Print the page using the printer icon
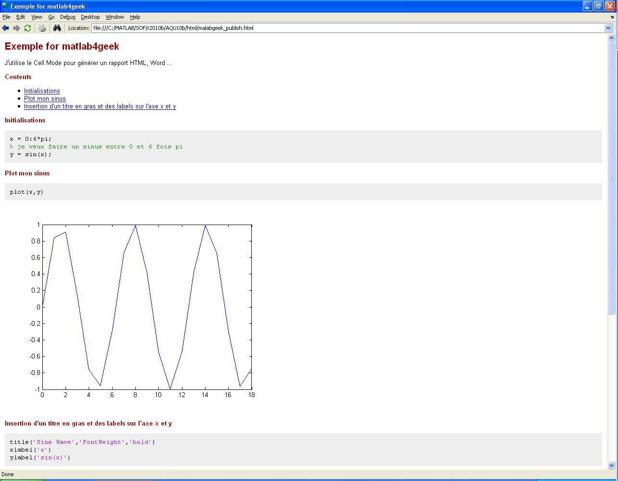The image size is (618, 481). pos(42,28)
